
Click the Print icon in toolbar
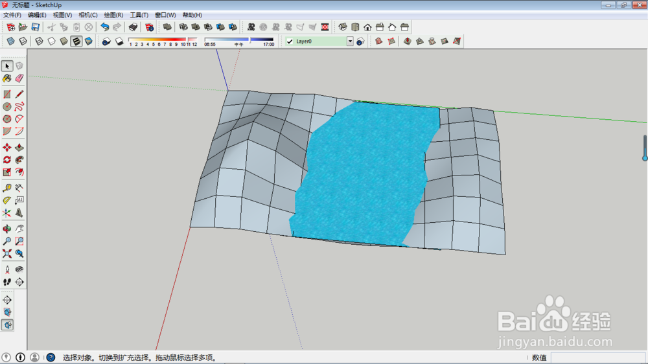pyautogui.click(x=133, y=27)
